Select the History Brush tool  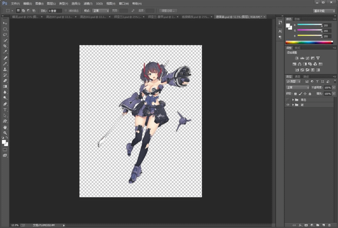pyautogui.click(x=5, y=75)
